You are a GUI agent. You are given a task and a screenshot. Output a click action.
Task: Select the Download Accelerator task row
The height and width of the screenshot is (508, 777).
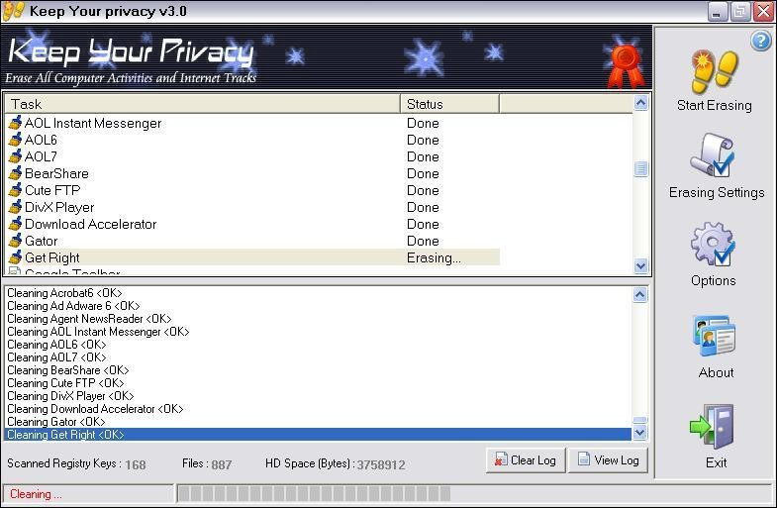click(252, 224)
